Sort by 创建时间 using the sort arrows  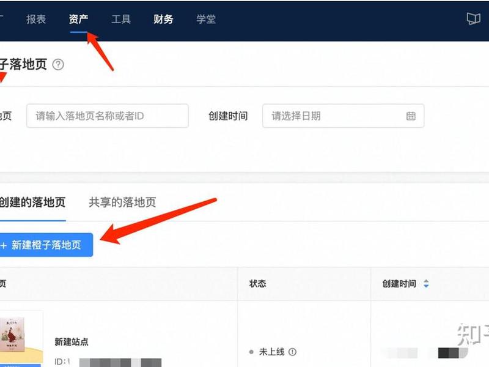pos(426,284)
